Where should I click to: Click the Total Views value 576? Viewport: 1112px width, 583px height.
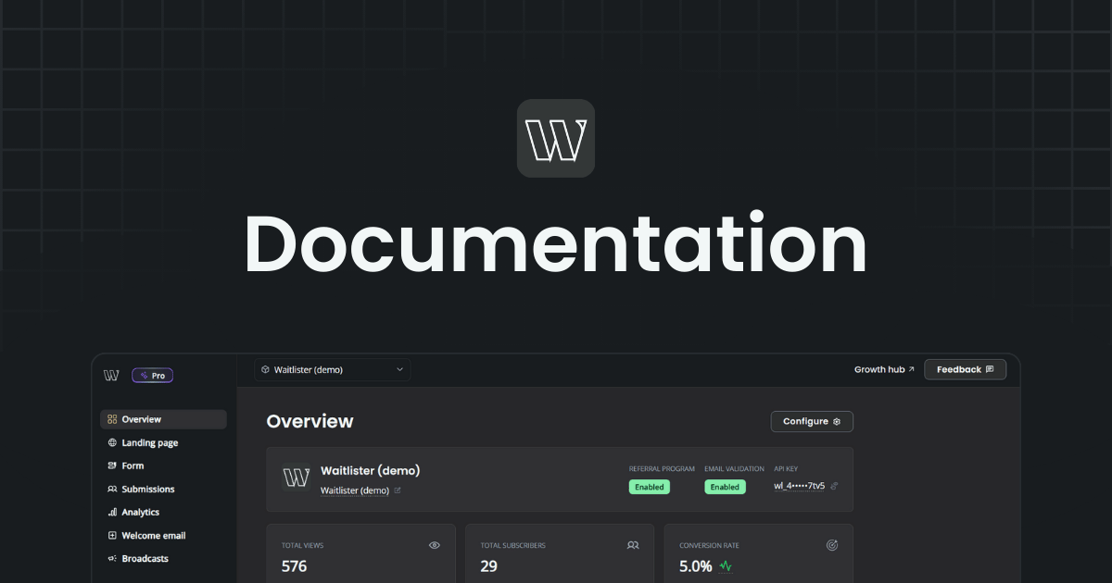(x=294, y=566)
